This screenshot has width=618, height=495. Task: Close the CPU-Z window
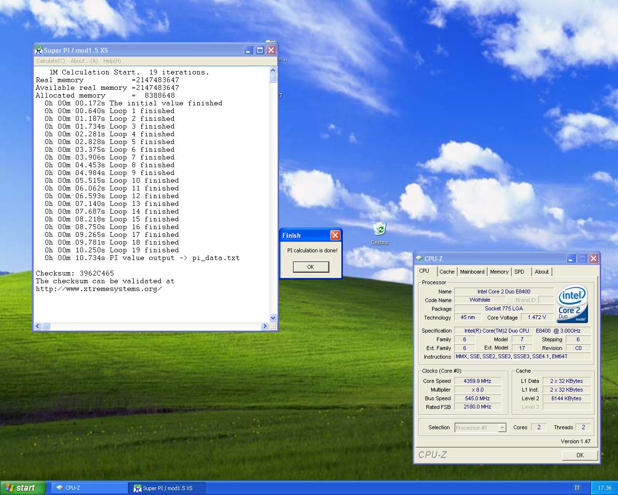(x=593, y=259)
